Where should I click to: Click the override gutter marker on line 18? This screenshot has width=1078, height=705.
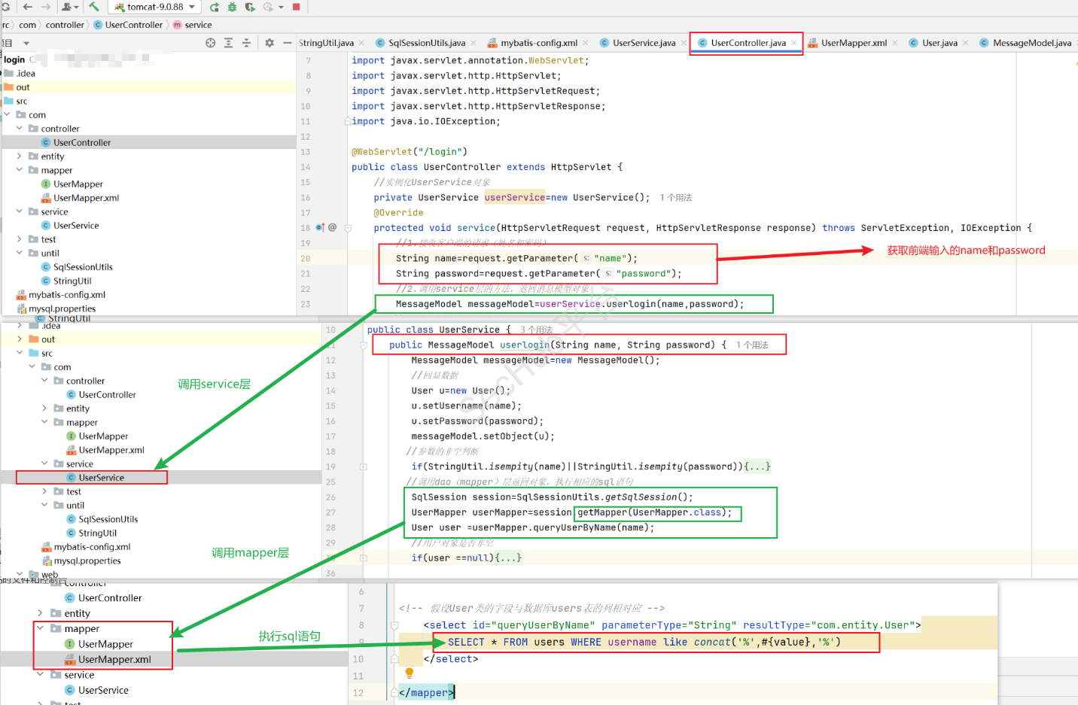[x=320, y=227]
